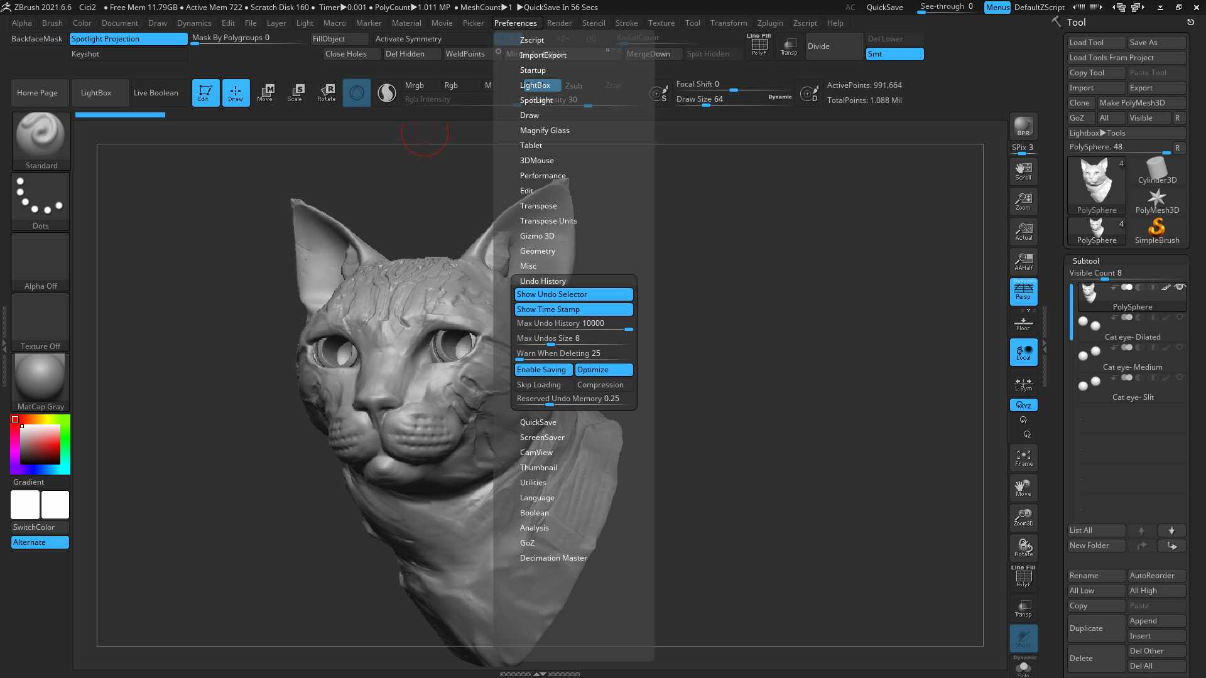This screenshot has height=678, width=1206.
Task: Open the Zplugin menu
Action: [770, 23]
